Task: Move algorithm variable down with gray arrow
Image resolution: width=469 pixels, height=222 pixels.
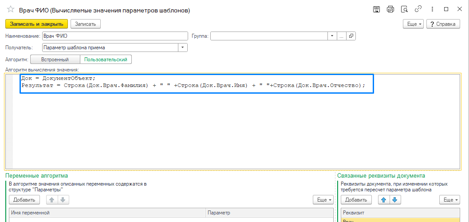Action: 63,200
